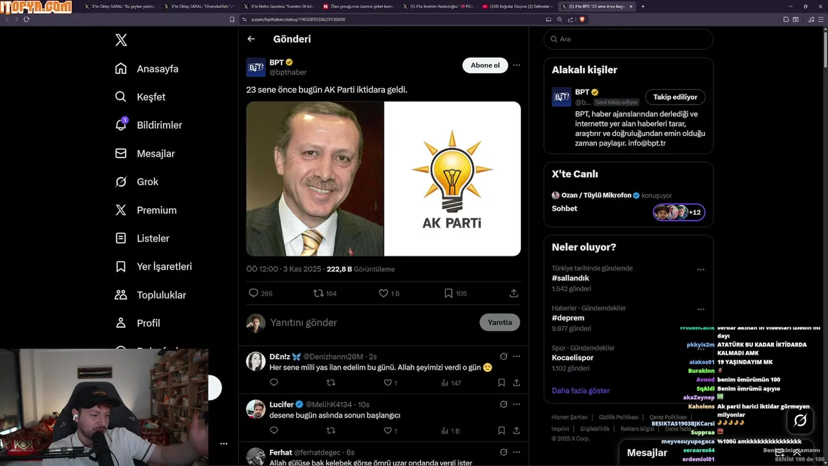828x466 pixels.
Task: Open Bildirimler in the sidebar
Action: (148, 125)
